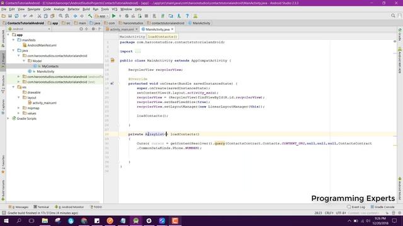403x226 pixels.
Task: Collapse the res folder node
Action: pos(14,87)
